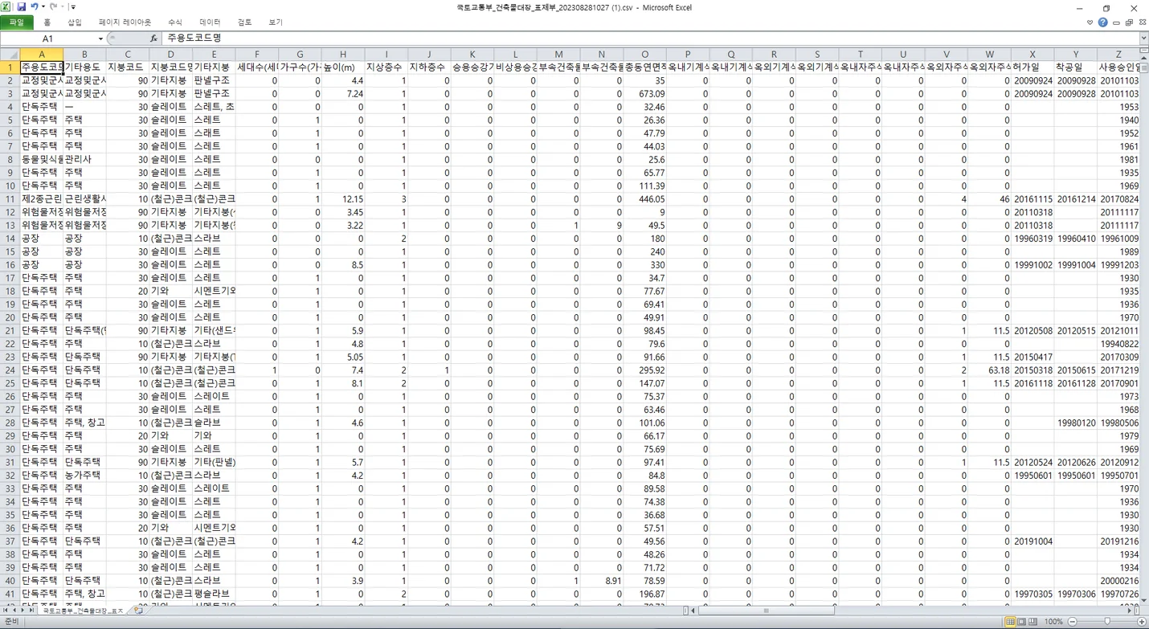Click the Excel application icon in title bar

point(7,7)
